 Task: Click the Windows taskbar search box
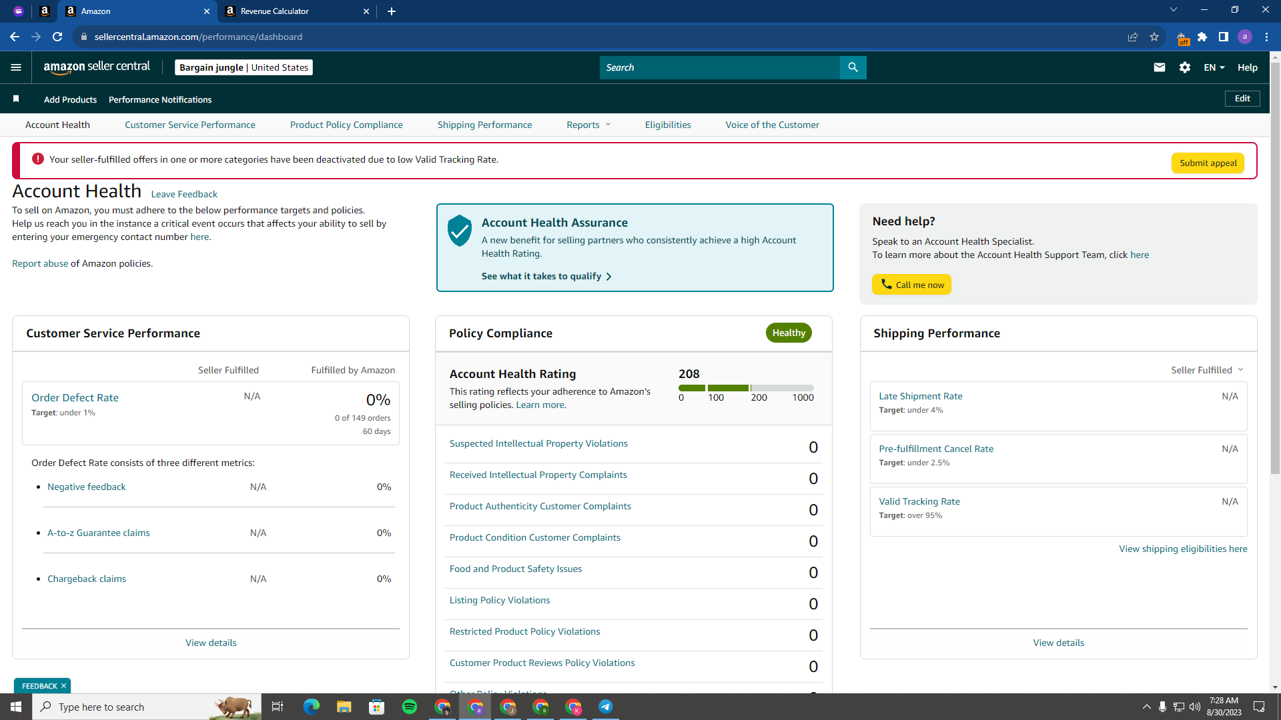pos(147,707)
